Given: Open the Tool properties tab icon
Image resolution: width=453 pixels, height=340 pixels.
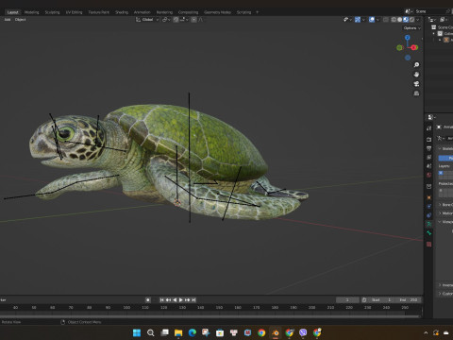Looking at the screenshot, I should click(428, 128).
